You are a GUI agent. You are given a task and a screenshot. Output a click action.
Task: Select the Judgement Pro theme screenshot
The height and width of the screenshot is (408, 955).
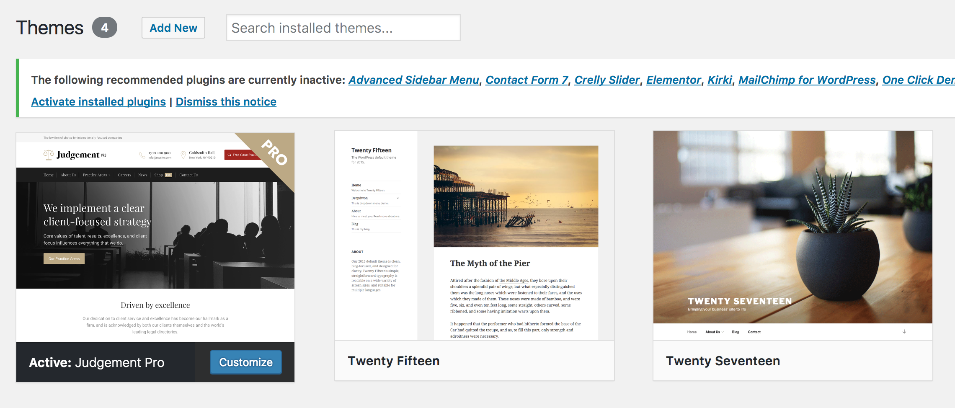click(x=155, y=238)
